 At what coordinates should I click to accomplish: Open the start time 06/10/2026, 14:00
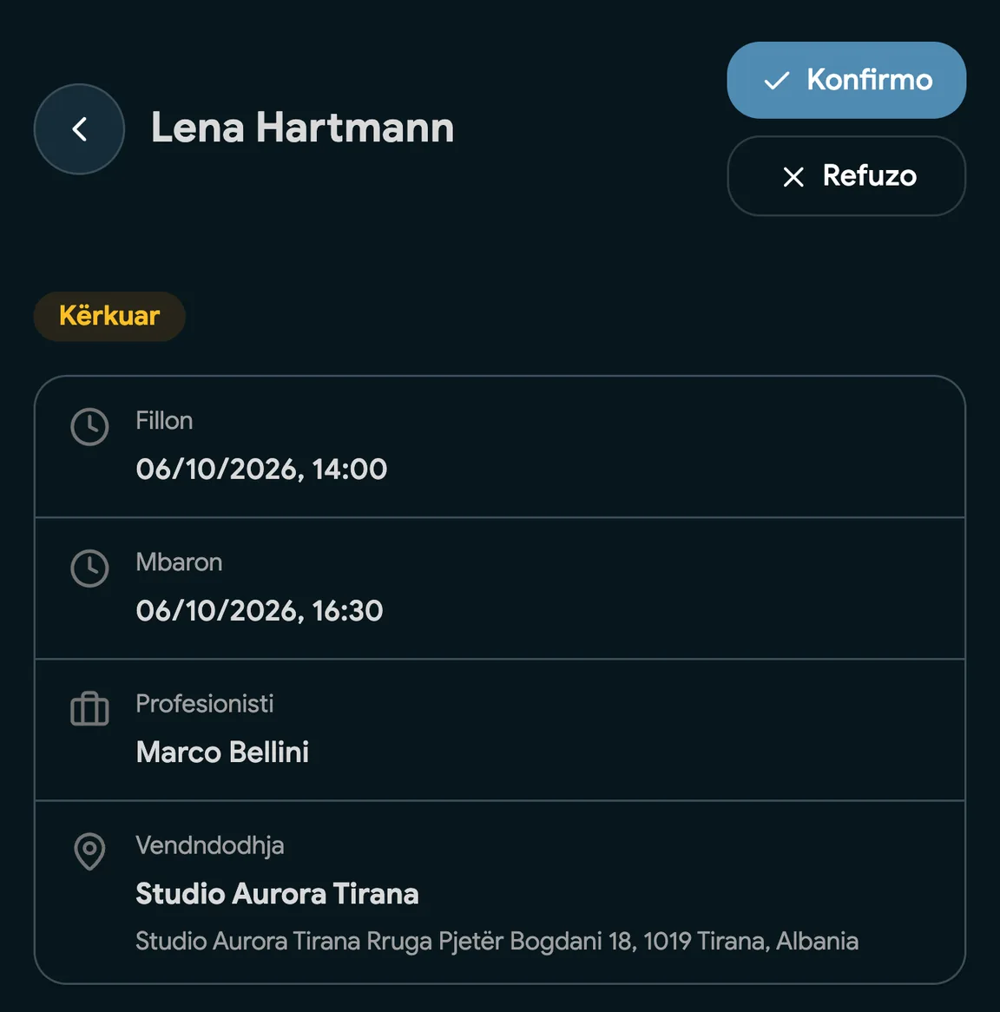pyautogui.click(x=261, y=470)
